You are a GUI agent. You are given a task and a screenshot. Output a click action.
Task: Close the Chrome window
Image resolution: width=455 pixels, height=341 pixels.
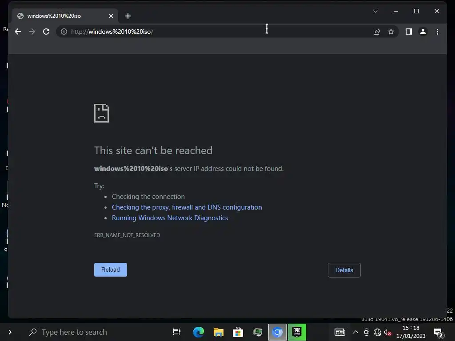[x=437, y=11]
